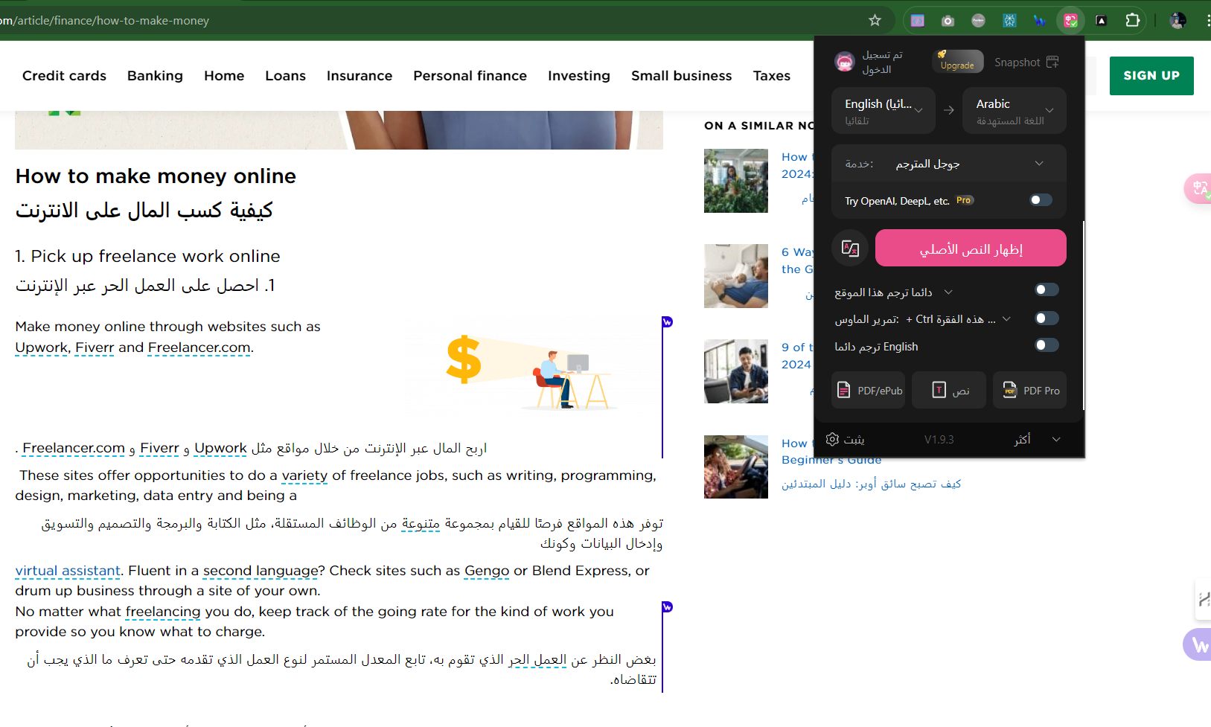
Task: Star the page with the bookmark icon
Action: point(875,20)
